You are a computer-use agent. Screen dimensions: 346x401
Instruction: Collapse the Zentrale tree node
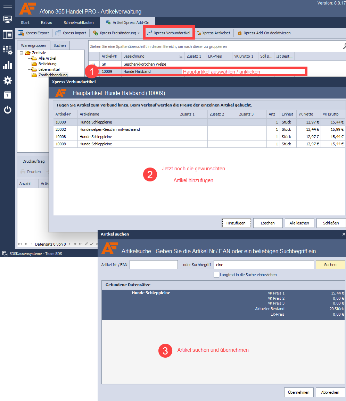(21, 53)
